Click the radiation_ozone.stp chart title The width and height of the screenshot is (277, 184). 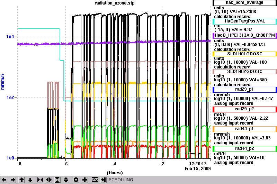115,3
